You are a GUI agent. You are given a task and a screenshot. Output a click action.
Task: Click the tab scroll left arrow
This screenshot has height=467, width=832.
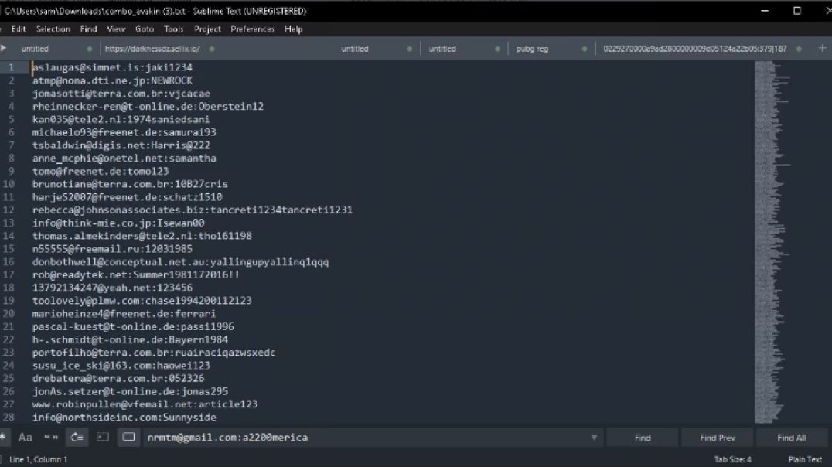pos(3,48)
